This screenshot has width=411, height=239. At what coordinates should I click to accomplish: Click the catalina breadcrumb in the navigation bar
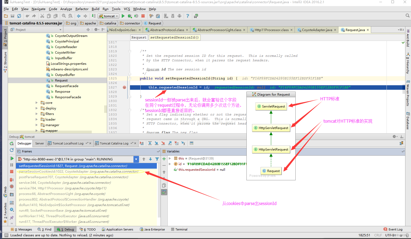(108, 23)
